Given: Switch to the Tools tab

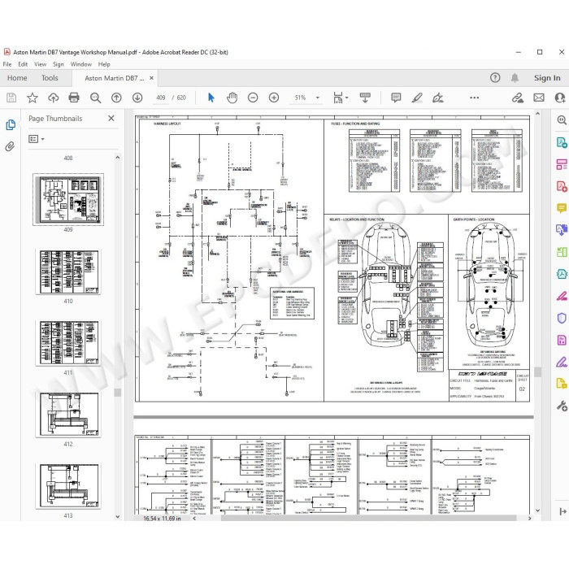Looking at the screenshot, I should pyautogui.click(x=50, y=78).
